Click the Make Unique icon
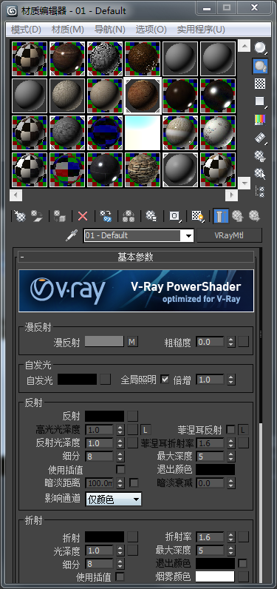Viewport: 277px width, 589px height. click(129, 216)
